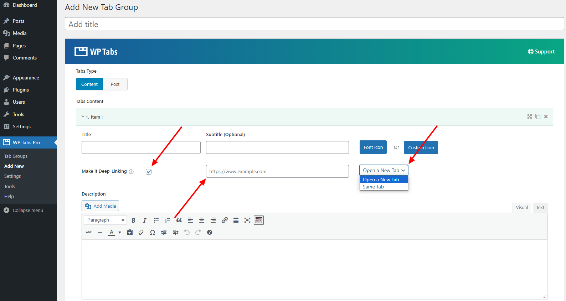Screen dimensions: 566x301
Task: Click the Font Icon button
Action: (373, 147)
